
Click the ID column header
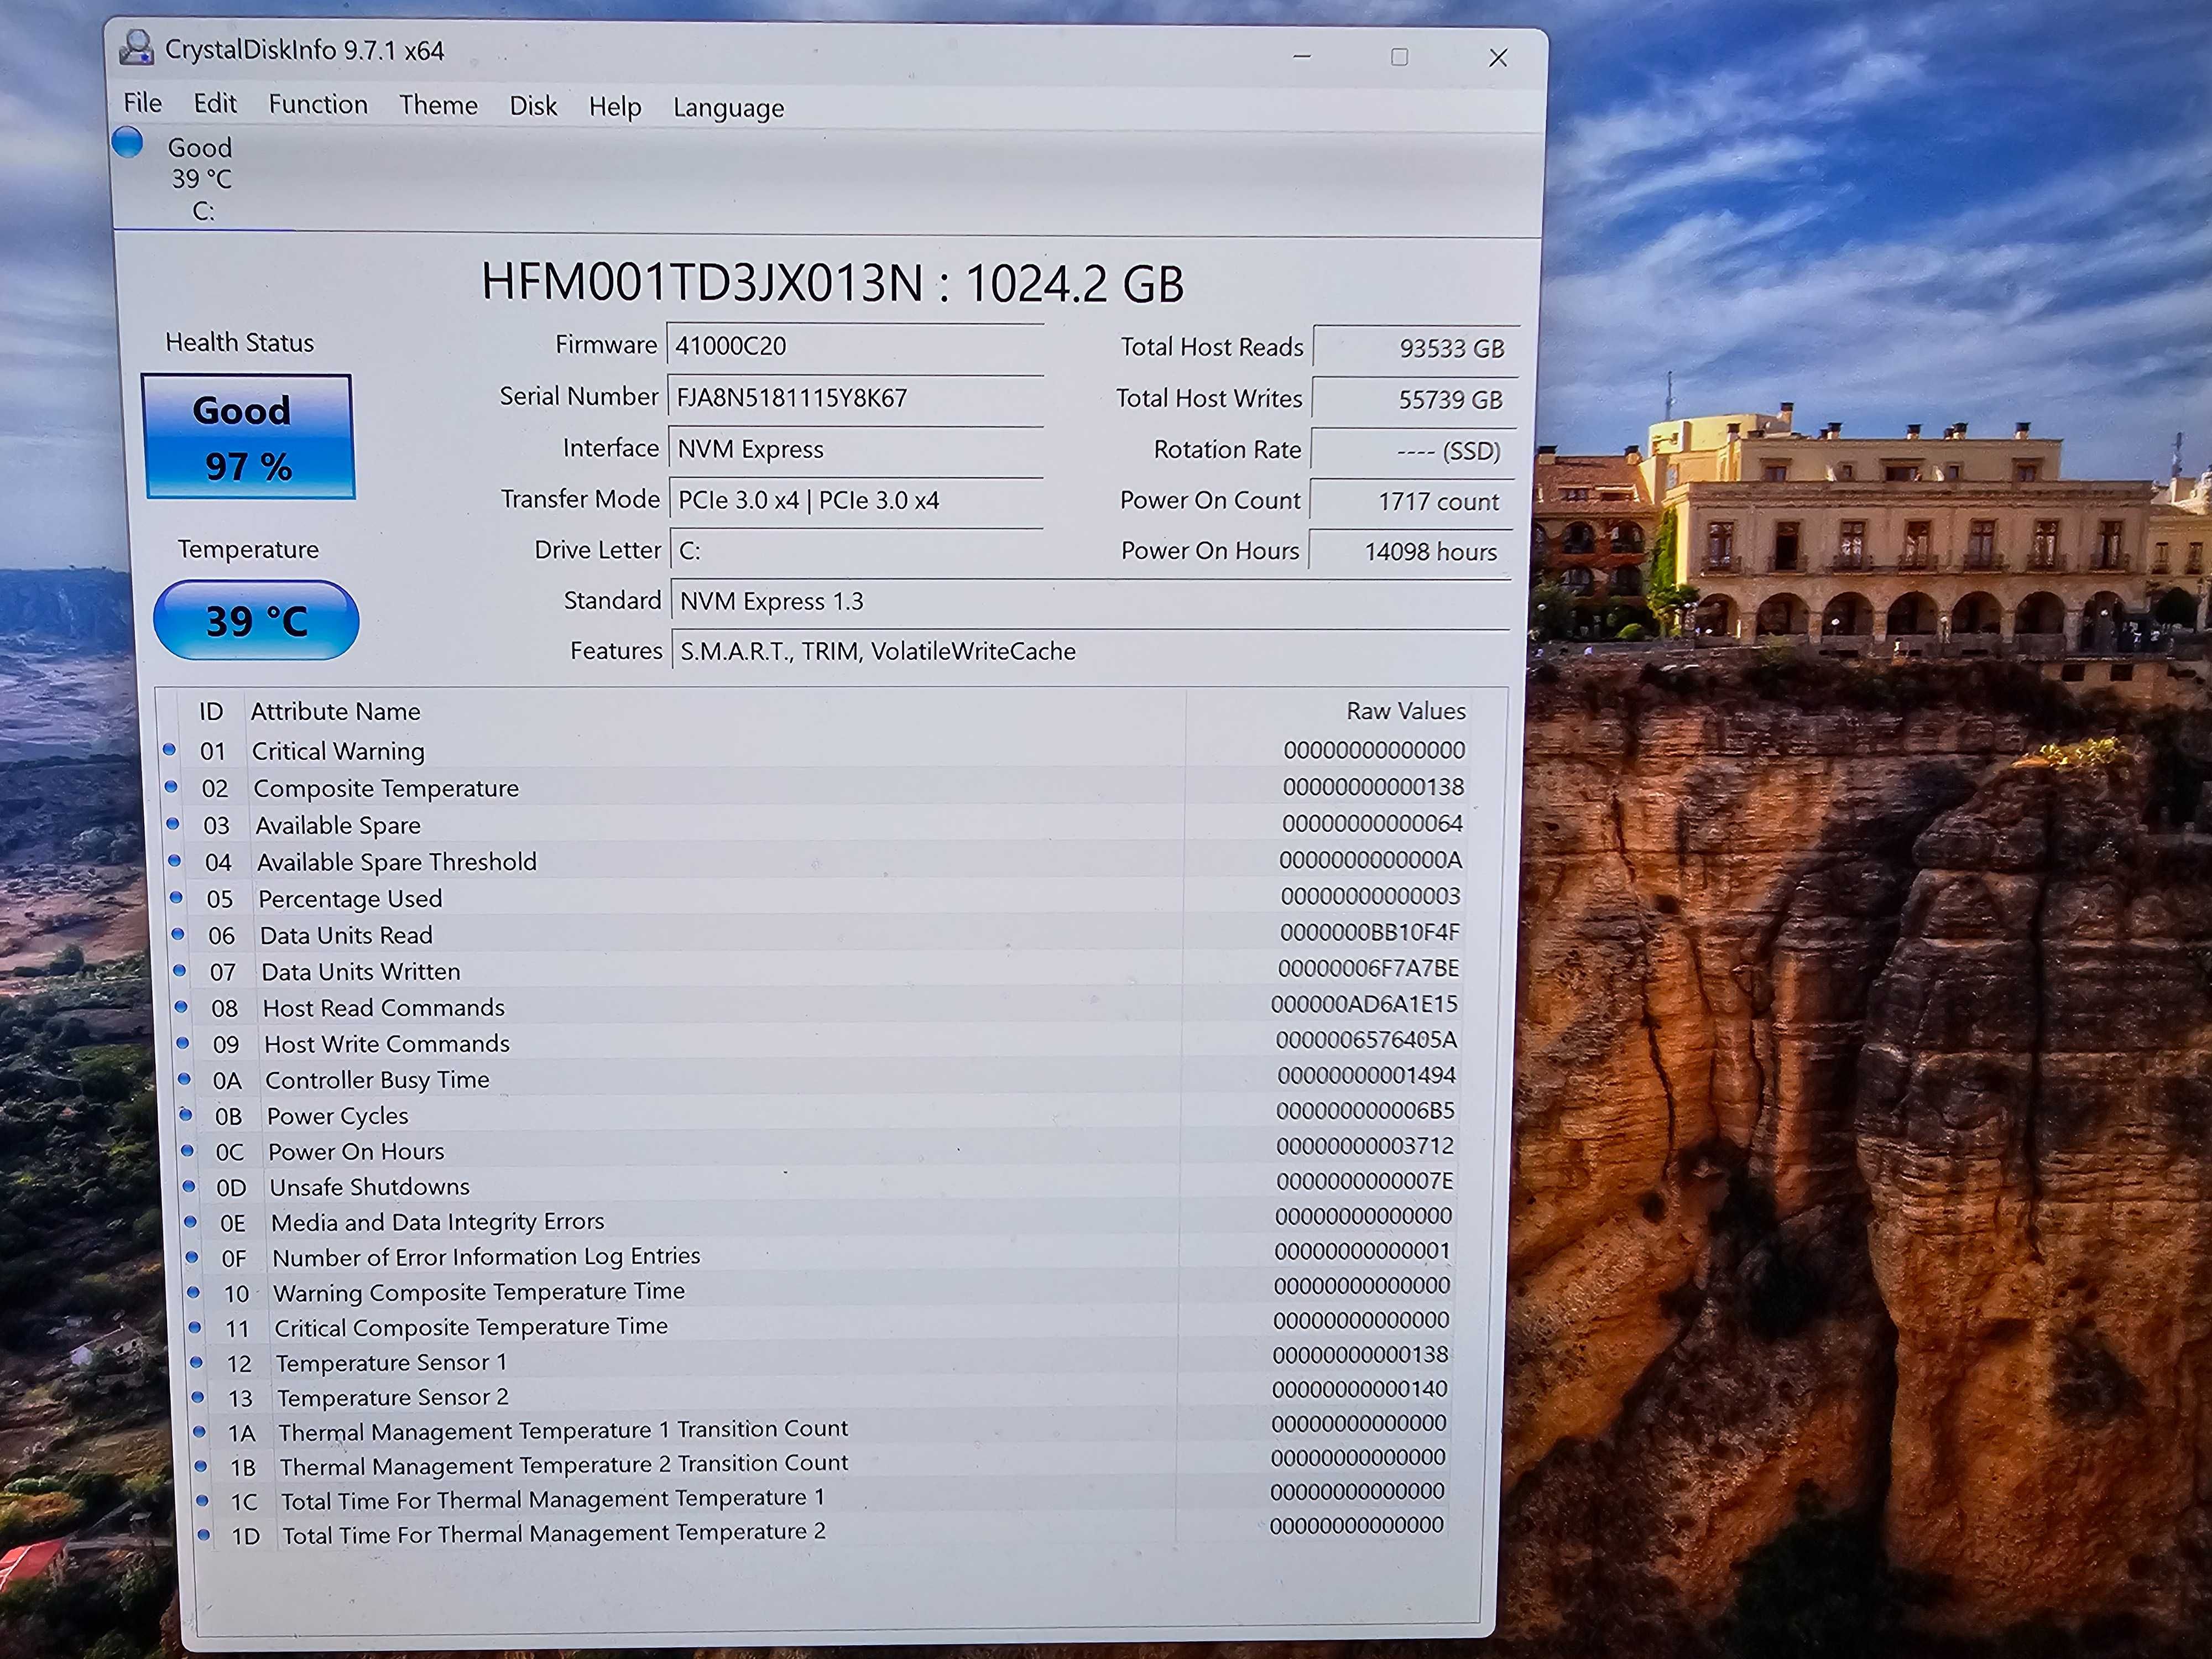pyautogui.click(x=211, y=711)
